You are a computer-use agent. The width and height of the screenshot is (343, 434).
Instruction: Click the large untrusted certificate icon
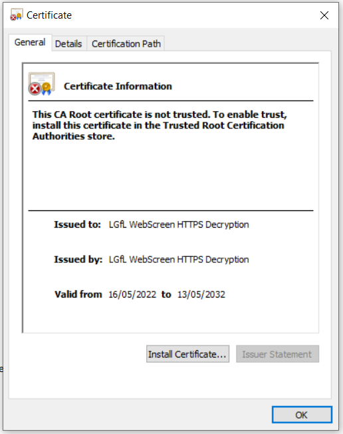click(41, 84)
